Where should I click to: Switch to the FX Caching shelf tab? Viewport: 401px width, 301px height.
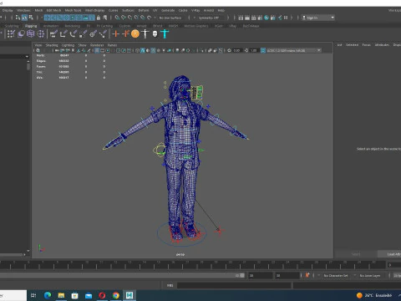(x=104, y=26)
